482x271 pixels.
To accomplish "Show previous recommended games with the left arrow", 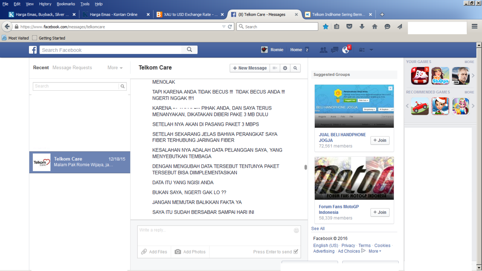I will tap(407, 106).
